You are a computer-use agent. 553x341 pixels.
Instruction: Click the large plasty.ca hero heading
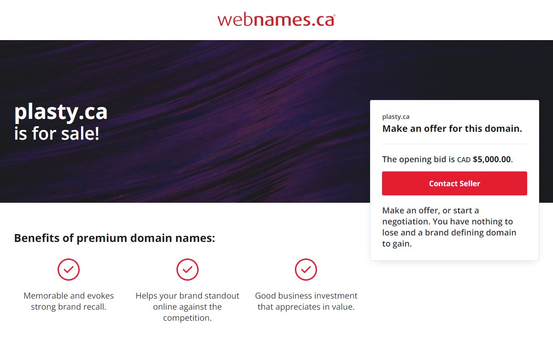click(x=61, y=112)
